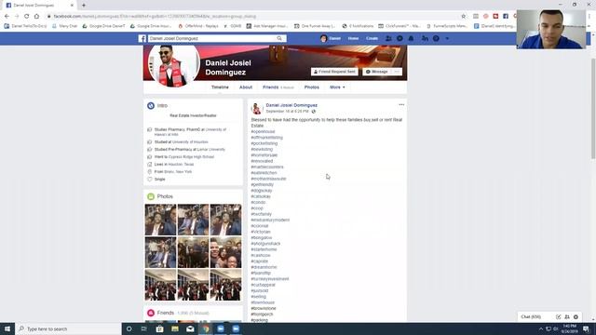Click the browser forward arrow
Image resolution: width=596 pixels, height=335 pixels.
[x=17, y=17]
